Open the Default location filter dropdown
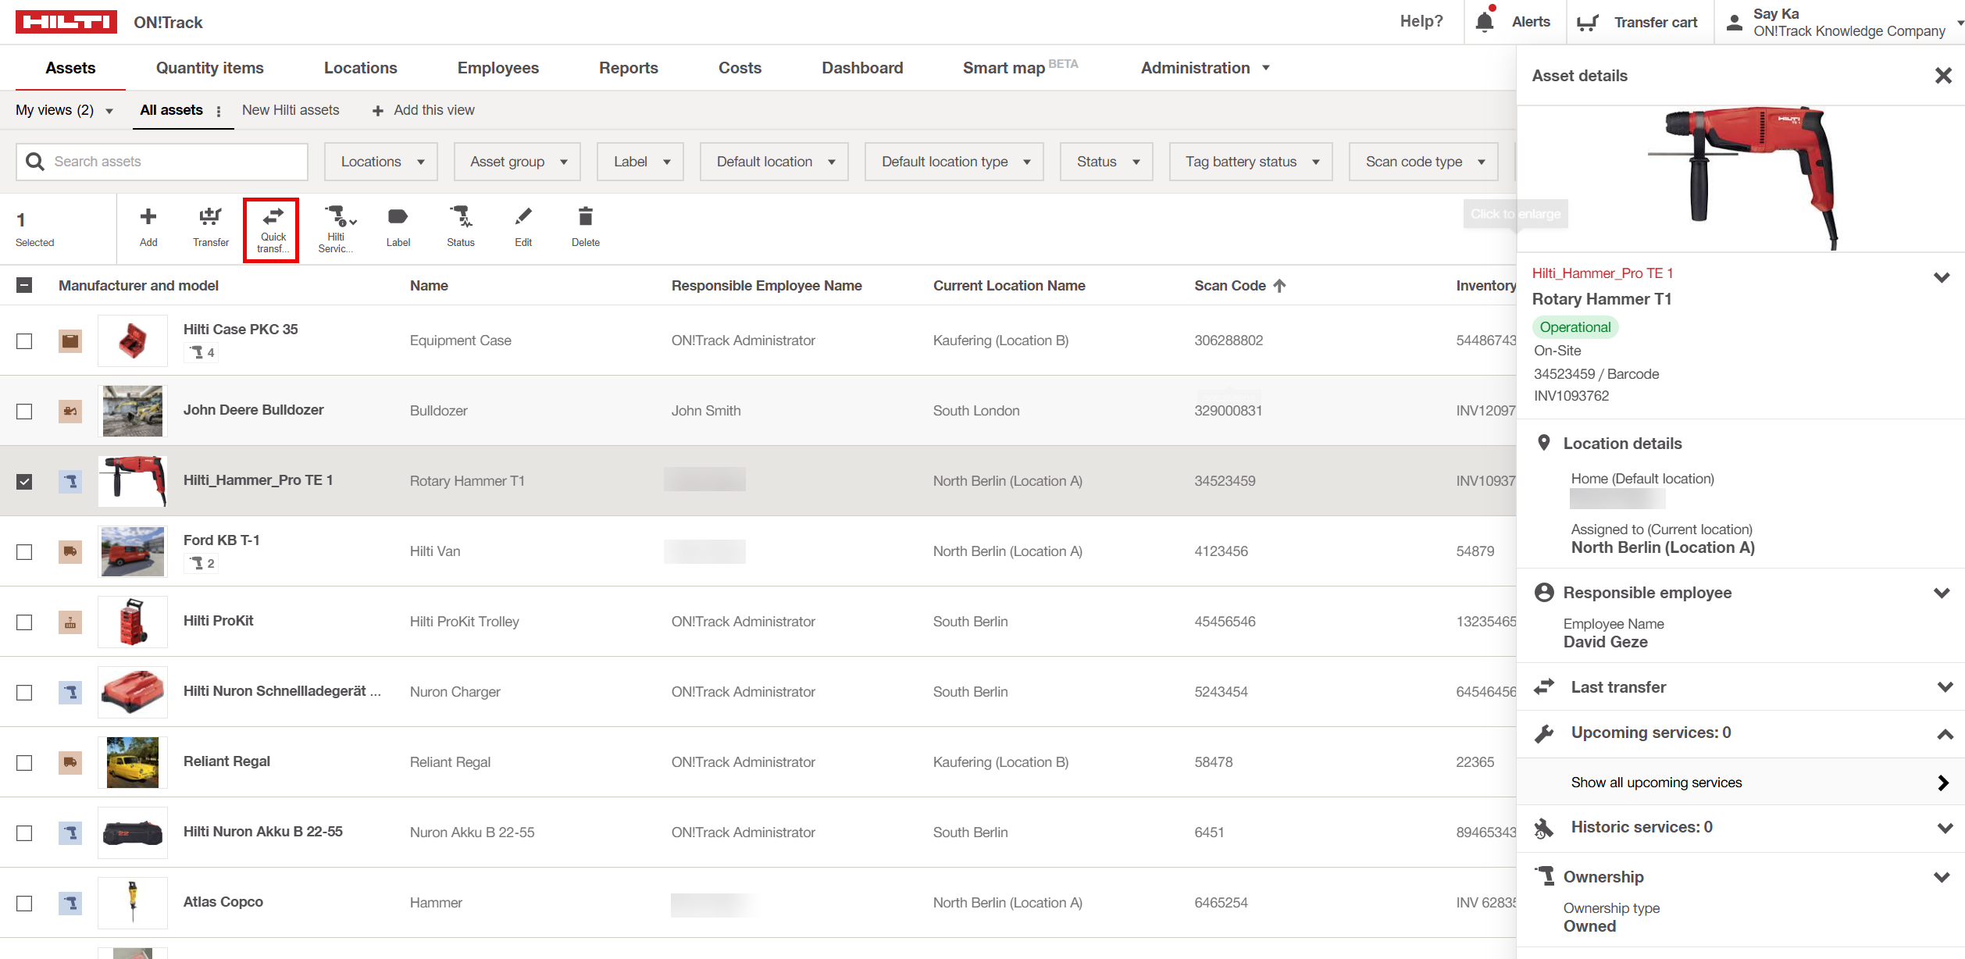The height and width of the screenshot is (959, 1965). (774, 162)
